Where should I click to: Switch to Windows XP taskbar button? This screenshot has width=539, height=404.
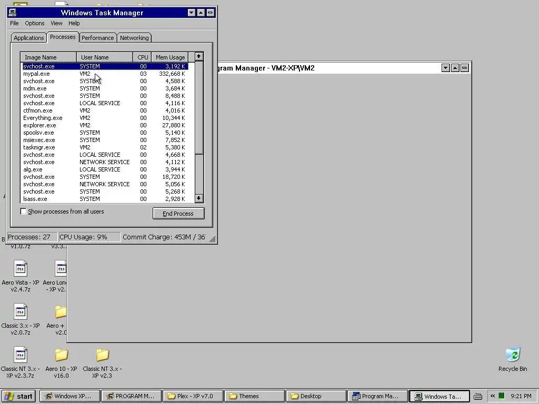70,396
